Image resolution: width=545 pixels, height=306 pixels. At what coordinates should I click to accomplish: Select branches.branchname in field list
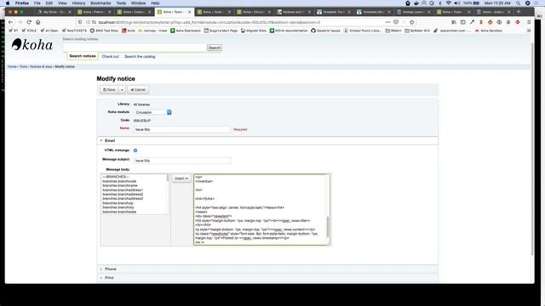tap(120, 185)
